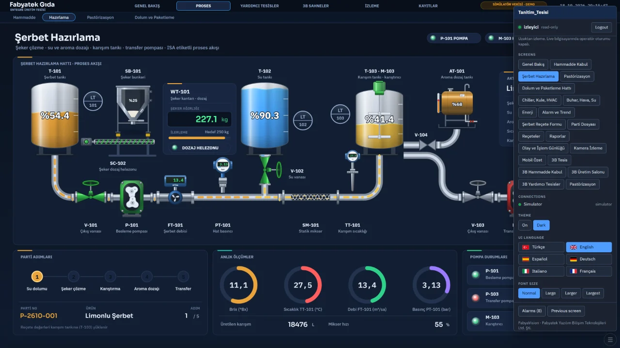Select the Dark theme option

[x=541, y=225]
